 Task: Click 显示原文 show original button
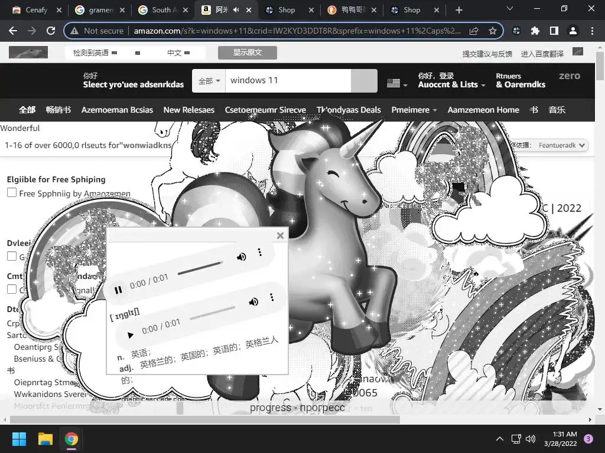tap(248, 52)
